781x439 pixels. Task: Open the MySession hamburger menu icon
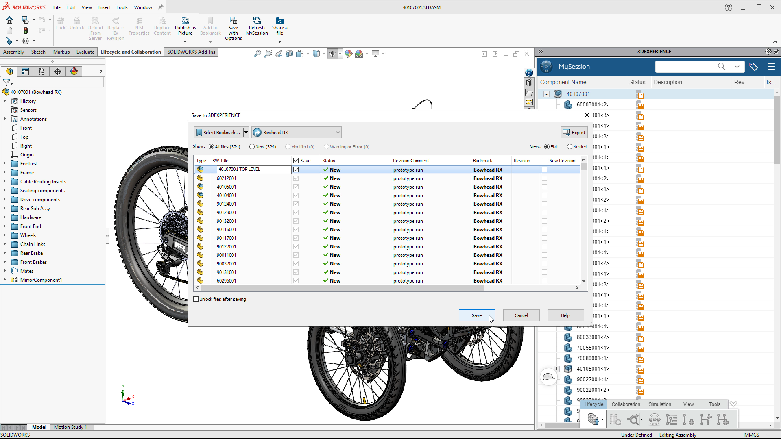(x=771, y=67)
